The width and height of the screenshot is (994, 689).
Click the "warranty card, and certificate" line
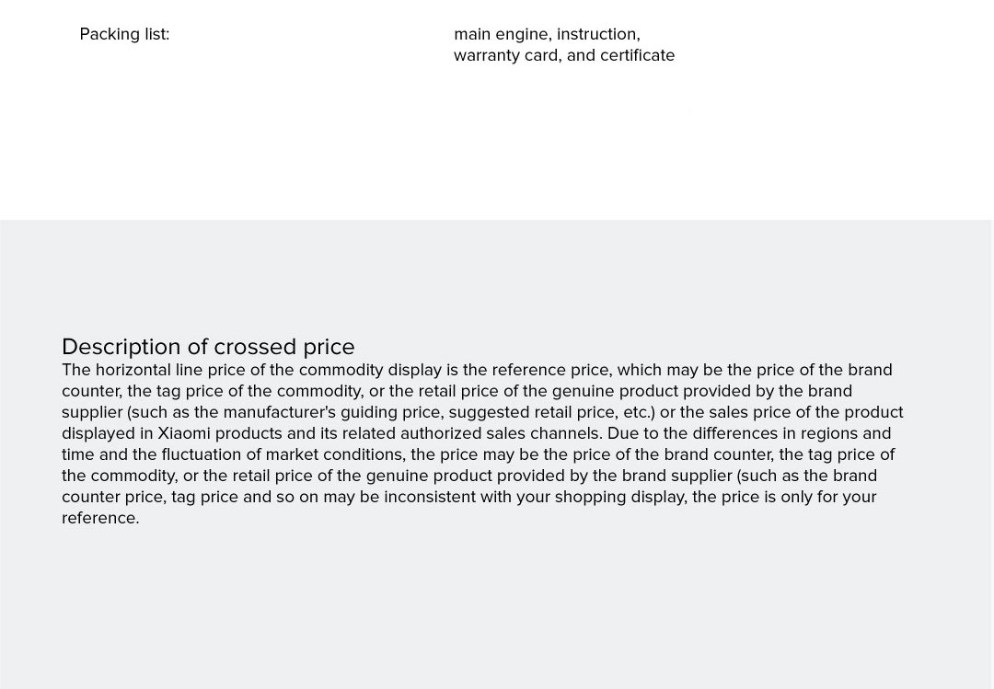tap(563, 55)
